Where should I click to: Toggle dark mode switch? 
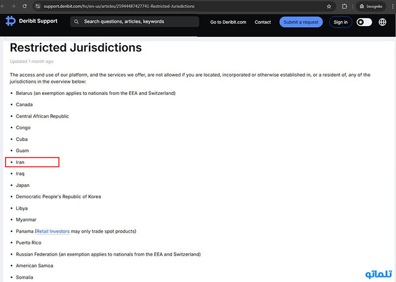364,22
